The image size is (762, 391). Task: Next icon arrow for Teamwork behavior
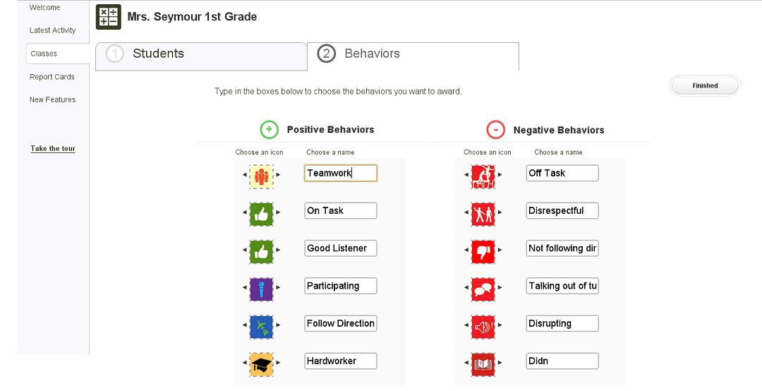click(x=278, y=174)
